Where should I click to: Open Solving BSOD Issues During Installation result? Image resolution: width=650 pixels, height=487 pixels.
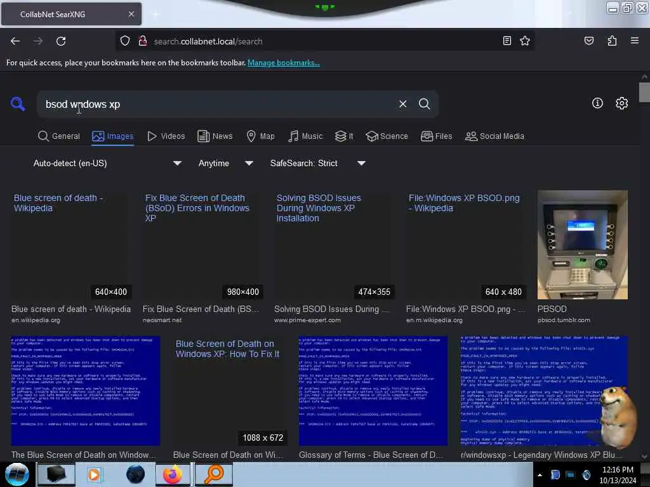334,245
